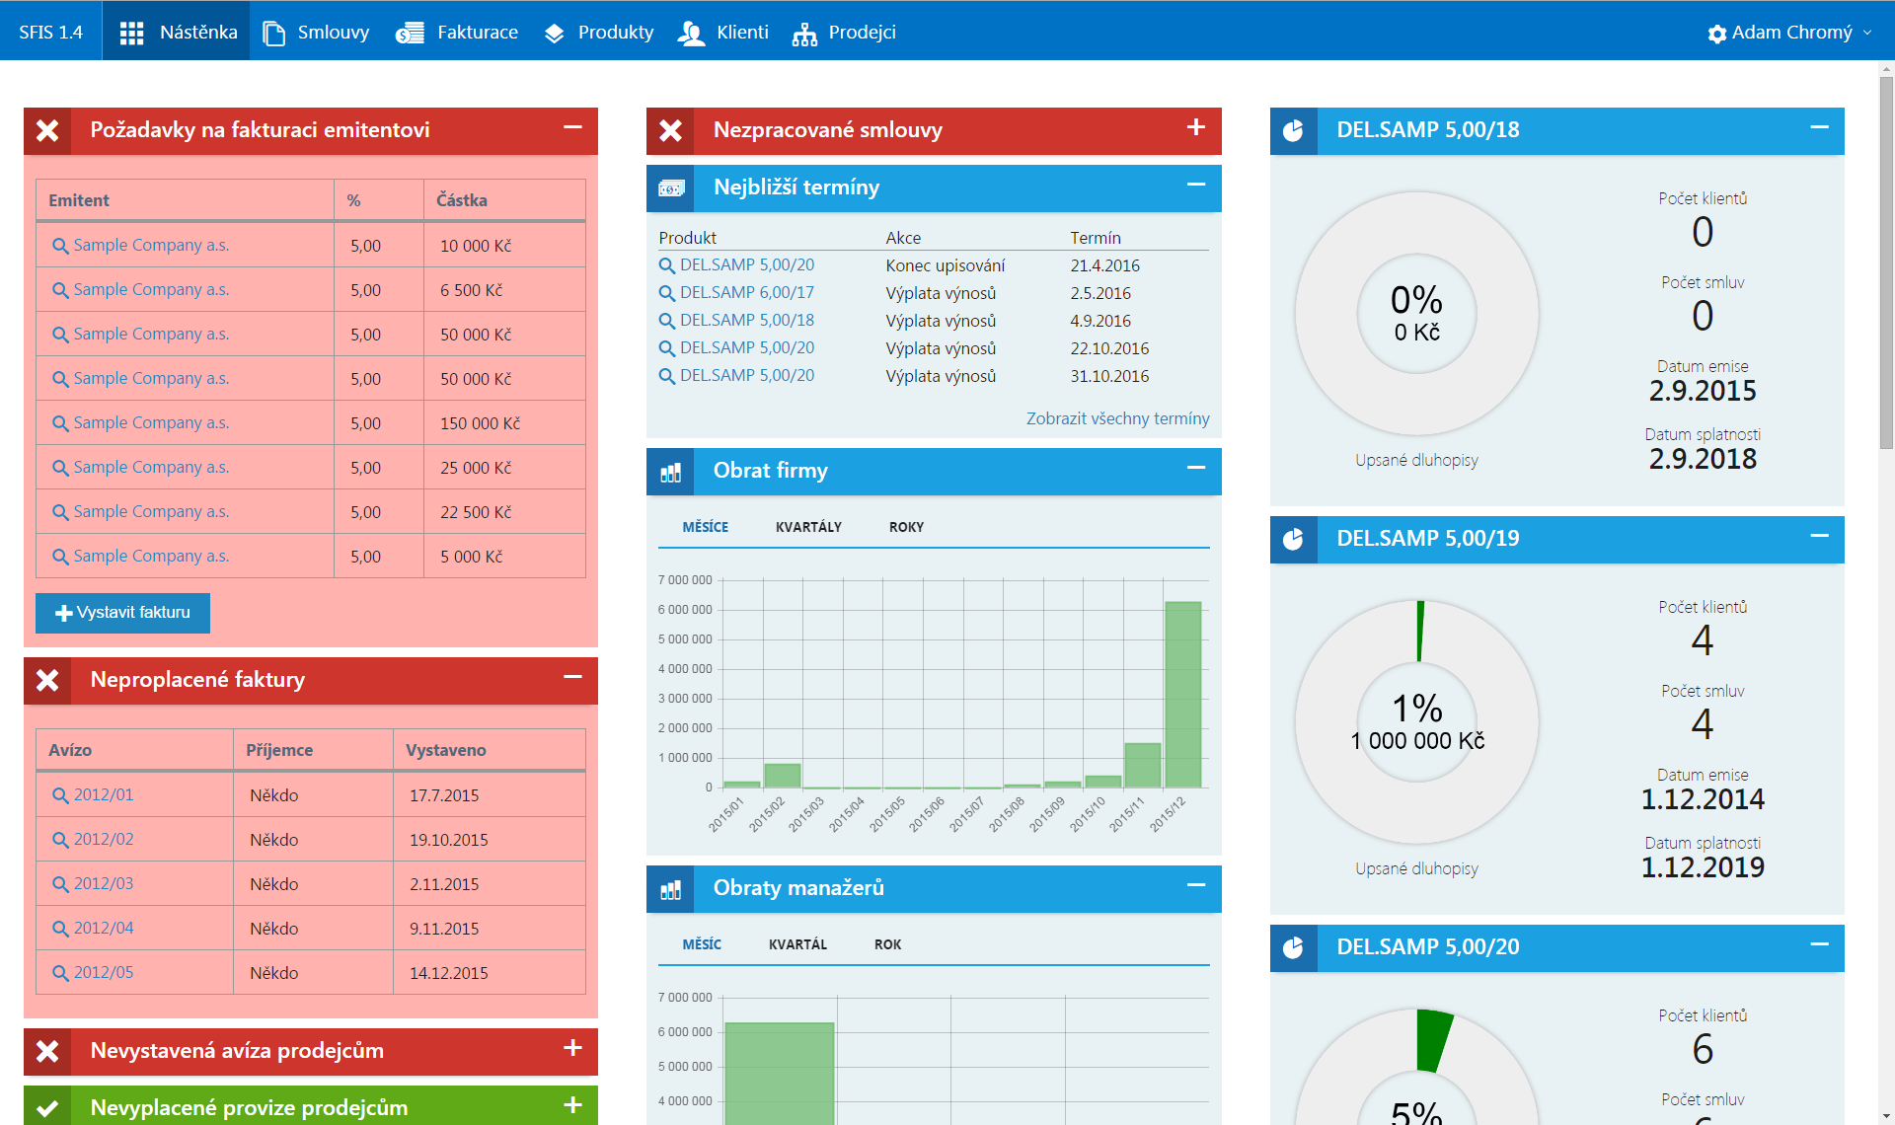This screenshot has height=1125, width=1895.
Task: Click the DEL.SAMP 5,00/19 donut chart
Action: 1416,722
